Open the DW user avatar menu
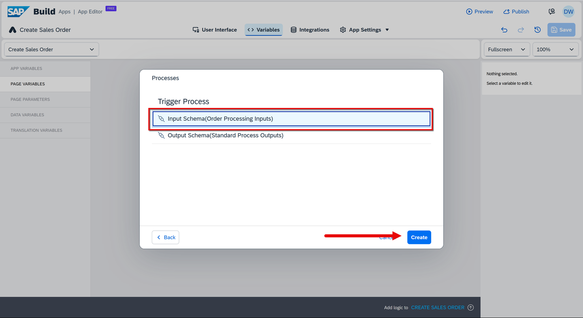 point(568,12)
